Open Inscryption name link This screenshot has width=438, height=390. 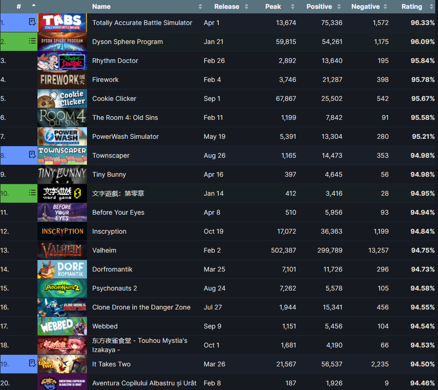pyautogui.click(x=109, y=231)
